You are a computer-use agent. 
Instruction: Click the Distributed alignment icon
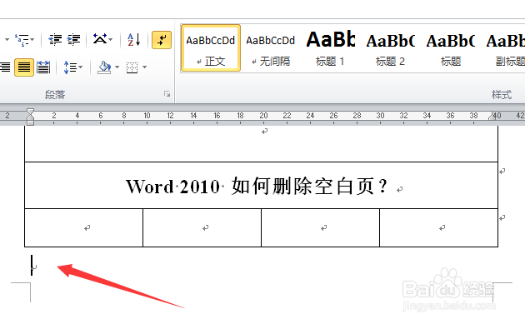click(x=43, y=67)
